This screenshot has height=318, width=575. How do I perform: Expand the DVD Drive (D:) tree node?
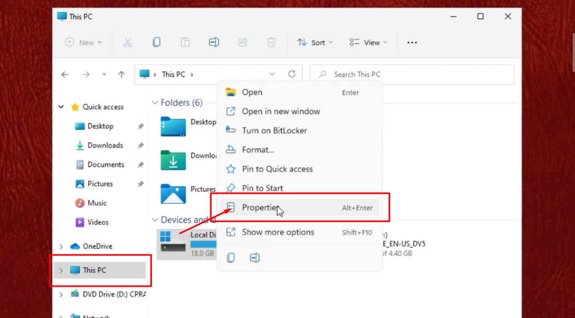[x=61, y=294]
